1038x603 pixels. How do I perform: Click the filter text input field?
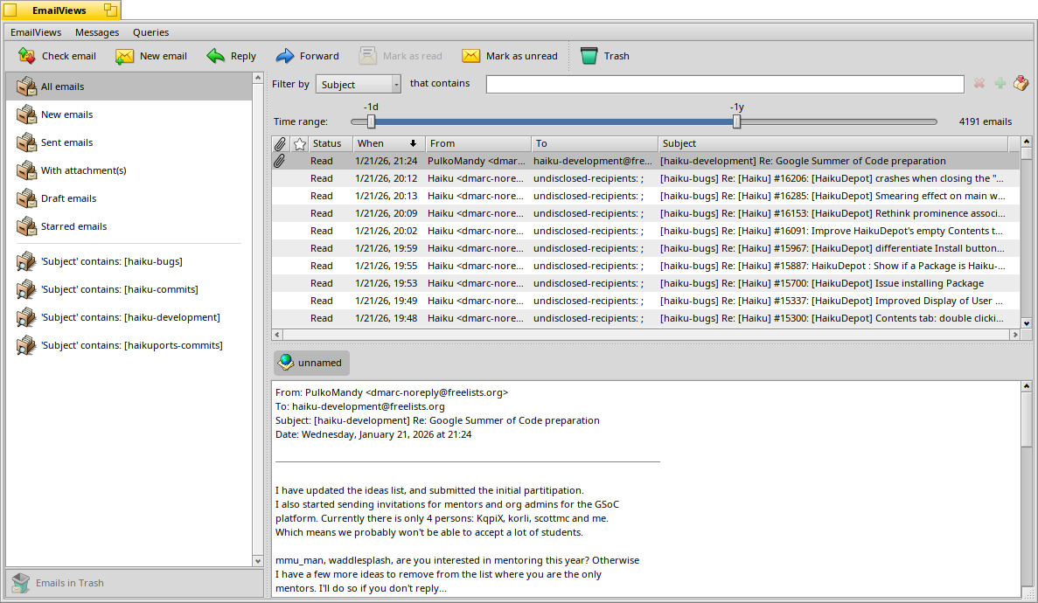[724, 84]
